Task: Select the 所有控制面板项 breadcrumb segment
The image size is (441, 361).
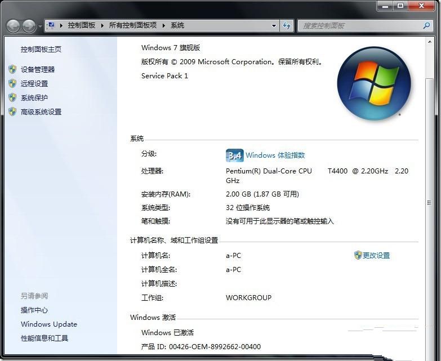Action: coord(132,25)
